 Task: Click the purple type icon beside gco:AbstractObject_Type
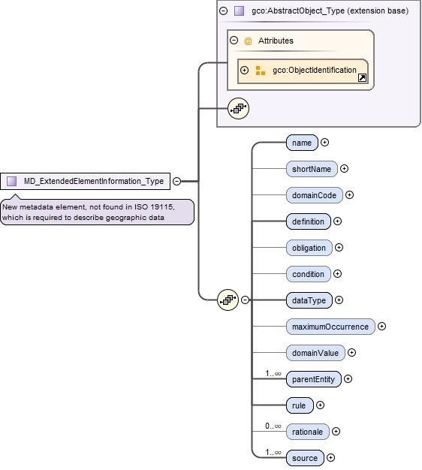239,11
